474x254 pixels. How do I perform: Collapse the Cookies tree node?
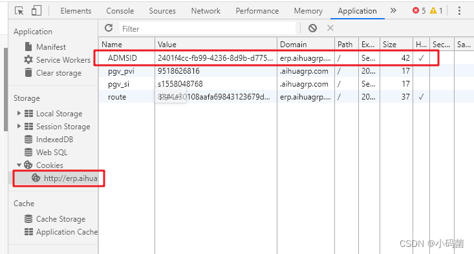[19, 165]
